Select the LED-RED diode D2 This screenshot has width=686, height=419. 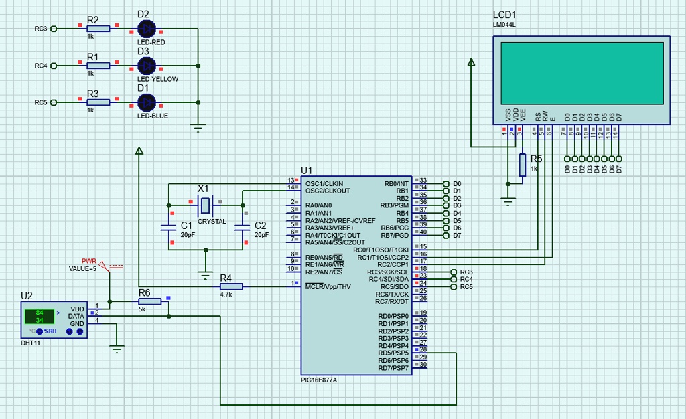tap(147, 29)
